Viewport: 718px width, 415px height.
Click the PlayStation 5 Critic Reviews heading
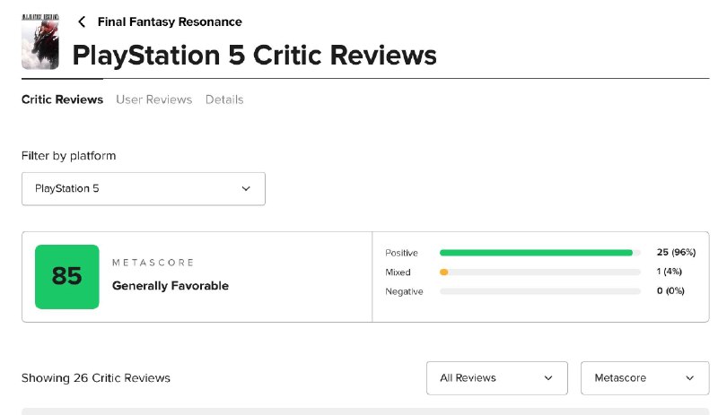click(x=255, y=56)
